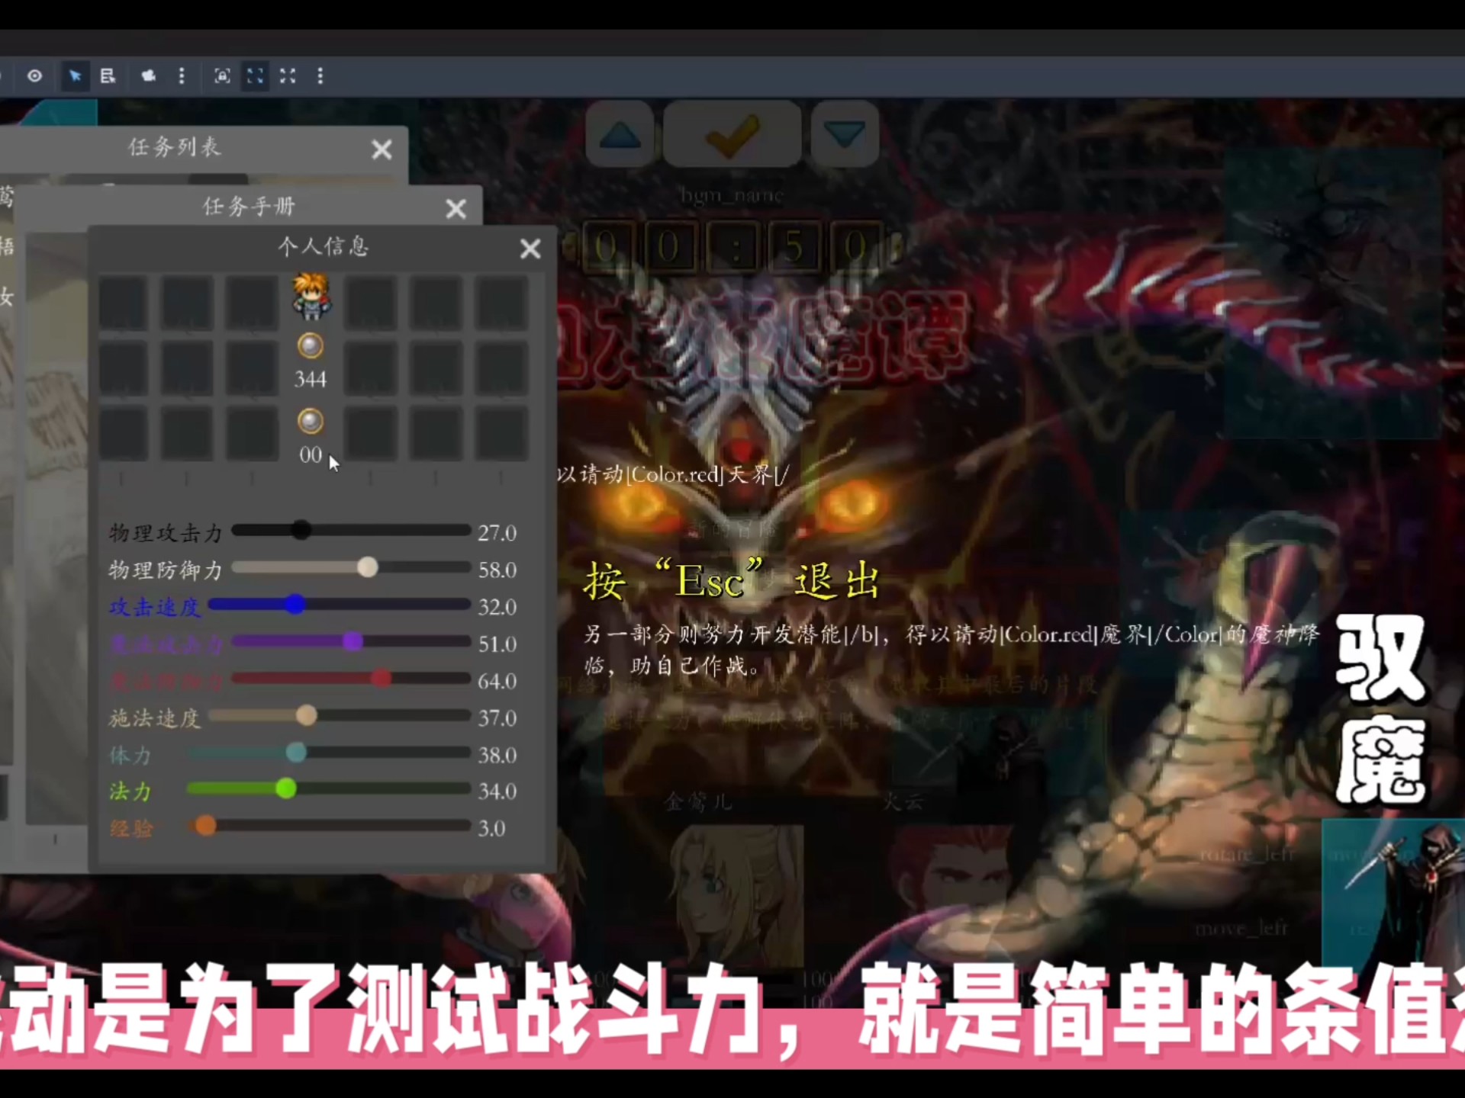1465x1098 pixels.
Task: Adjust the 施法速度 slider
Action: pos(340,715)
